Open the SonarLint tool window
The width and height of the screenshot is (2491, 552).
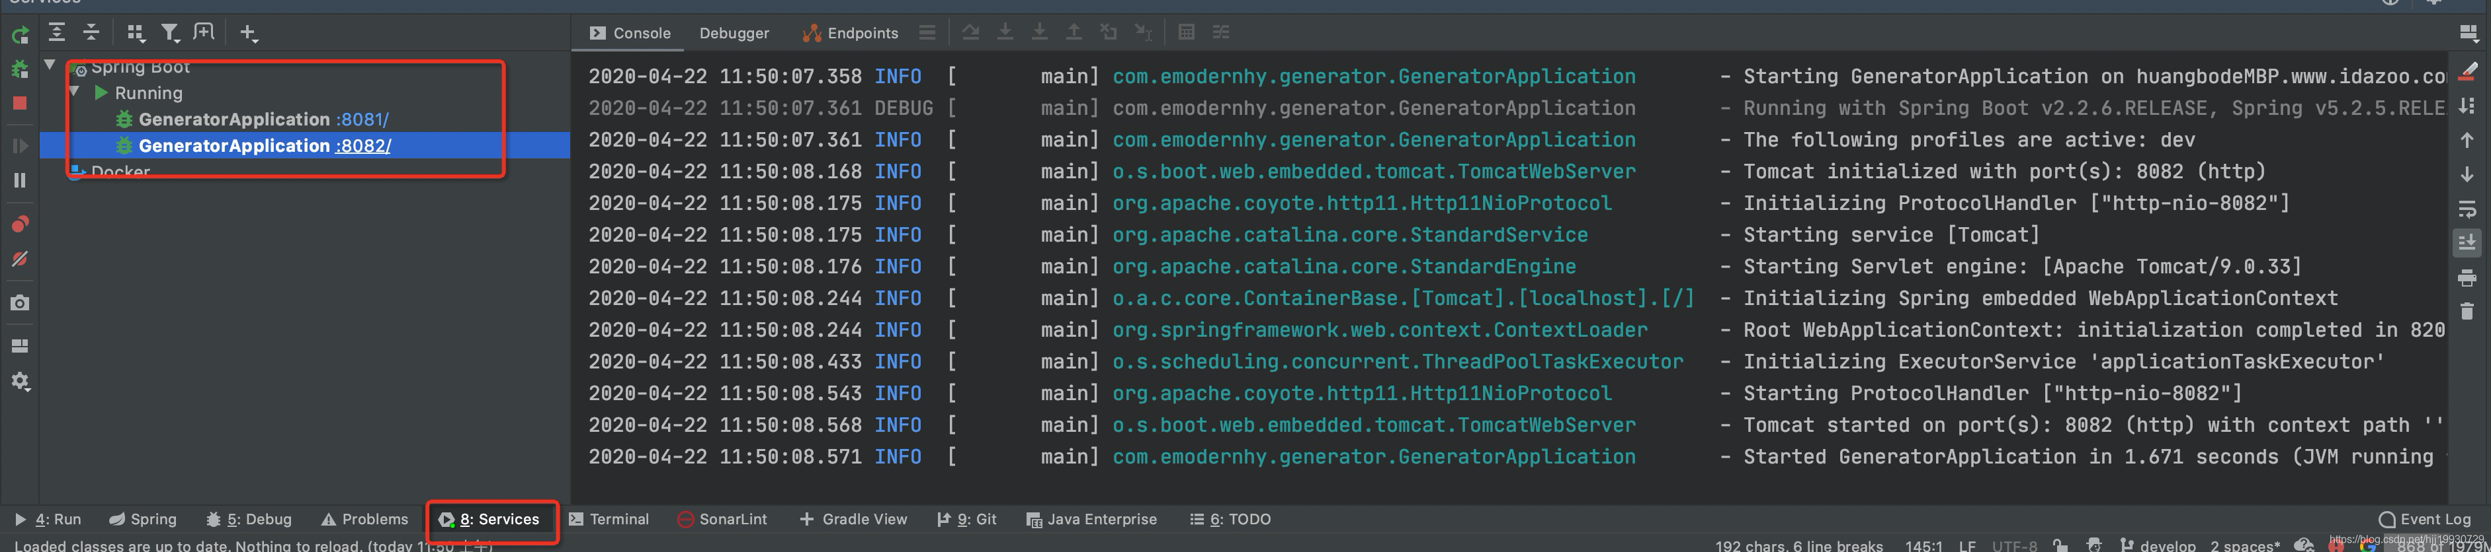722,519
